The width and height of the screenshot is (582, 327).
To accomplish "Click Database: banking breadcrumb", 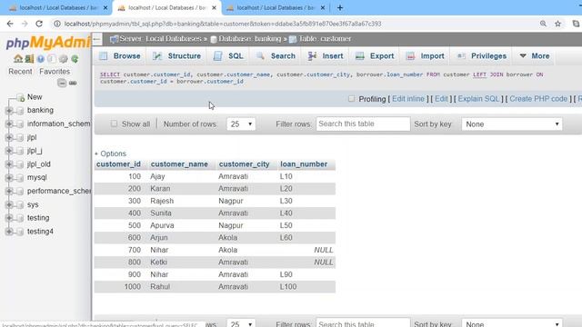I will click(x=249, y=39).
